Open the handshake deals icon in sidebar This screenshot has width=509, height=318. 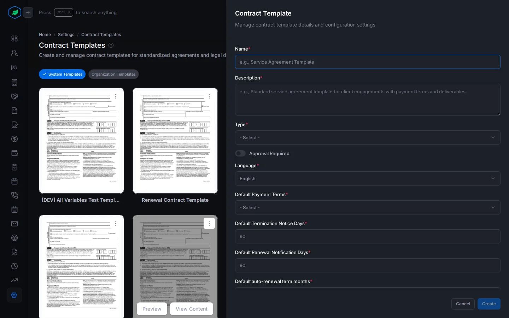coord(14,96)
